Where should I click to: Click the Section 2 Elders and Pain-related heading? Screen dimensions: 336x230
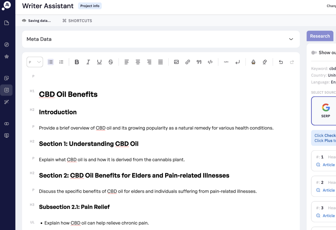[134, 176]
